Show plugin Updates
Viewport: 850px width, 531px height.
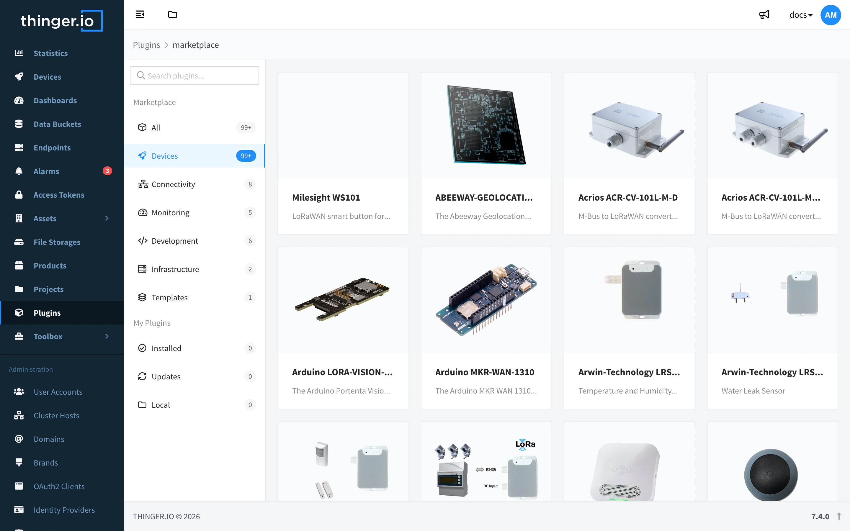[x=194, y=376]
